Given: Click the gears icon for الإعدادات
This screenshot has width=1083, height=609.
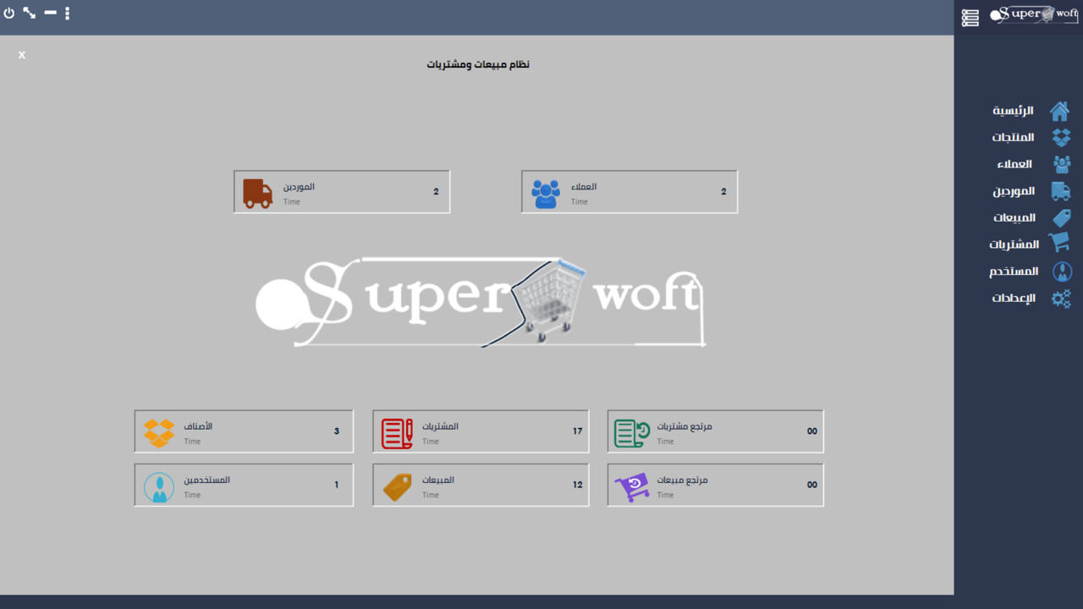Looking at the screenshot, I should pos(1061,299).
